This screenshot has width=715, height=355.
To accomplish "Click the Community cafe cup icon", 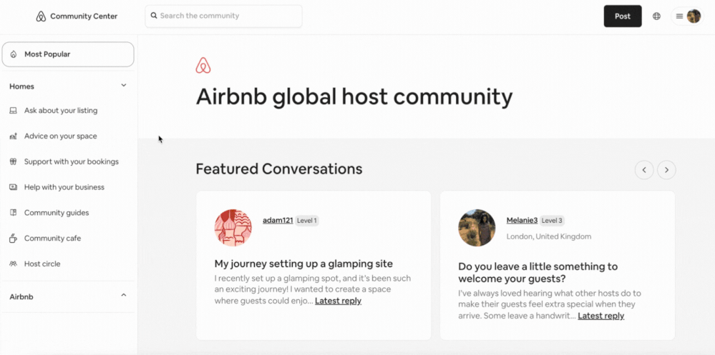I will (x=13, y=239).
